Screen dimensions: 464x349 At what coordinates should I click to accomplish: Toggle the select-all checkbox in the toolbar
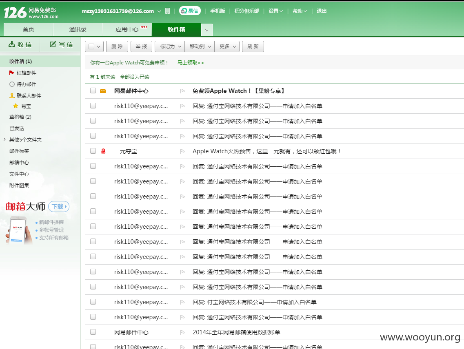(x=91, y=46)
